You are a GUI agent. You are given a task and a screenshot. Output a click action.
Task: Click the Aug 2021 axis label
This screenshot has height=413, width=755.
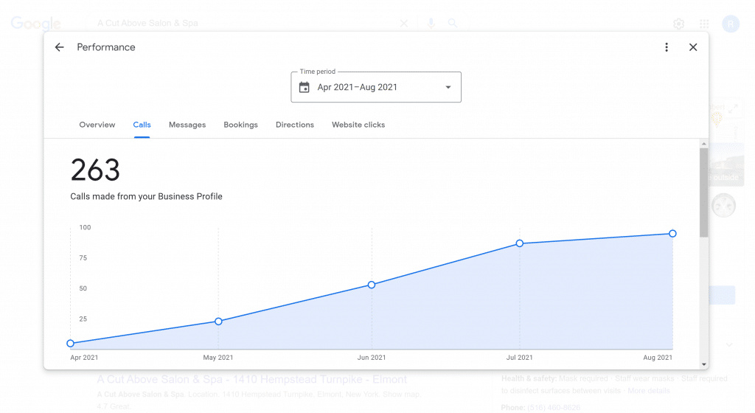tap(658, 358)
